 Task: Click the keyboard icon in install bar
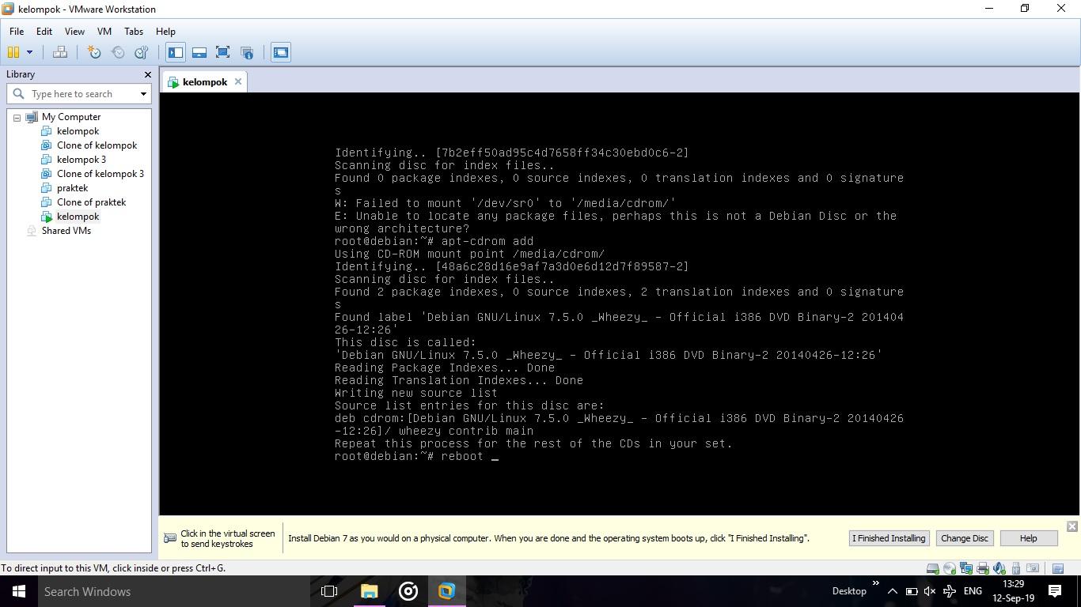point(169,538)
